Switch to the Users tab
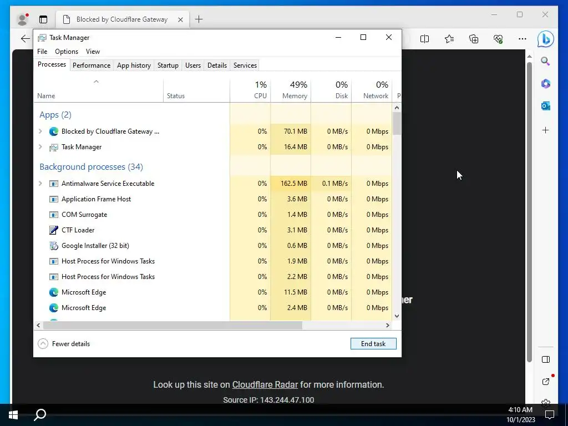The height and width of the screenshot is (426, 568). (192, 65)
